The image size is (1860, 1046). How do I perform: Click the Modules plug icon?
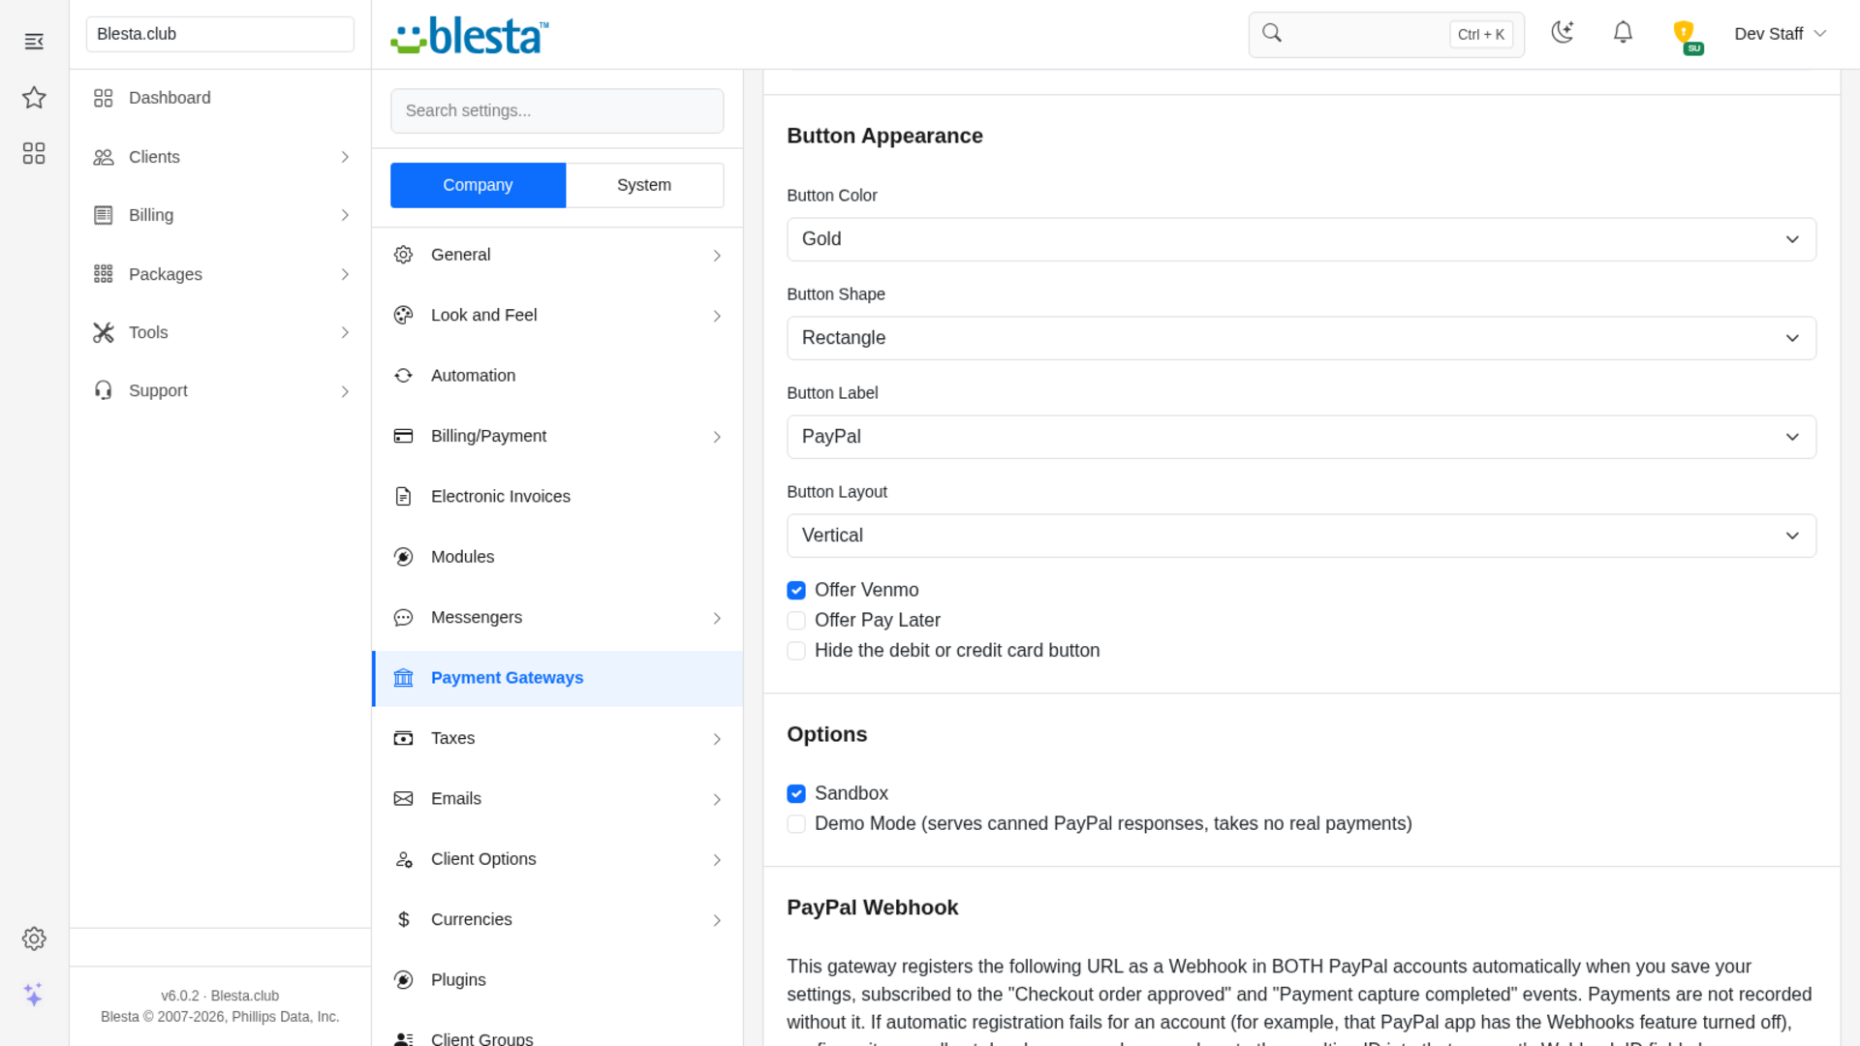404,557
